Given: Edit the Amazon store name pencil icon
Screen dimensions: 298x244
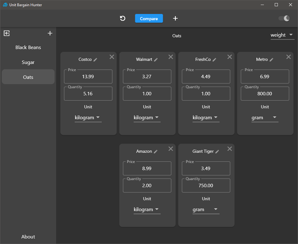Looking at the screenshot, I should 156,152.
